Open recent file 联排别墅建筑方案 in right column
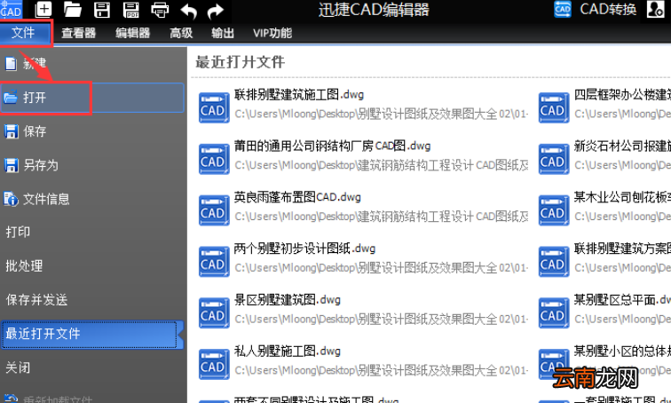 [x=622, y=249]
